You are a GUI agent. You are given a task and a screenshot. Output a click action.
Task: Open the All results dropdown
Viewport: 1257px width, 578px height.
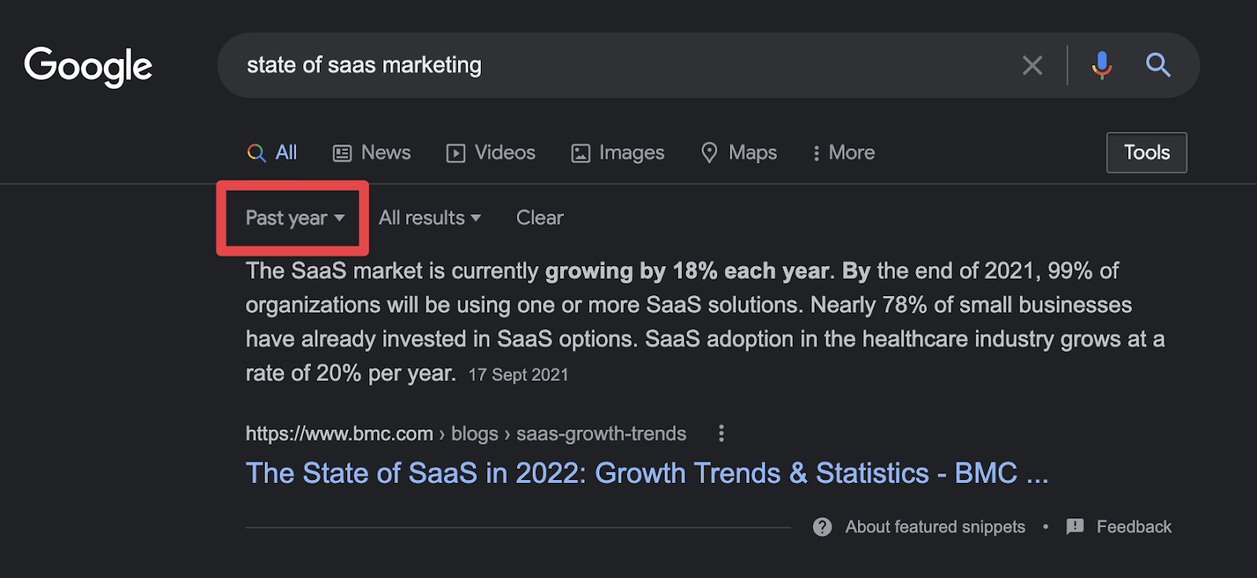[430, 218]
